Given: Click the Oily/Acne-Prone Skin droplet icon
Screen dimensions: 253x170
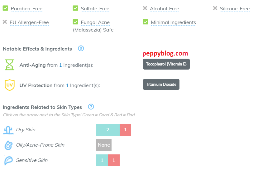Looking at the screenshot, I should coord(8,145).
